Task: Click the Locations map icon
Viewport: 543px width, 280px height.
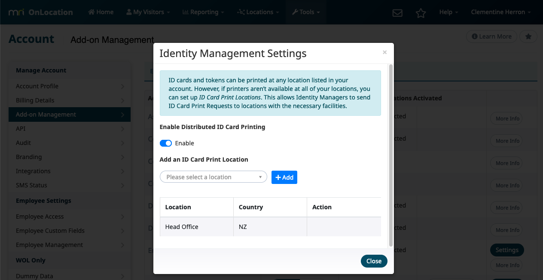Action: tap(240, 12)
